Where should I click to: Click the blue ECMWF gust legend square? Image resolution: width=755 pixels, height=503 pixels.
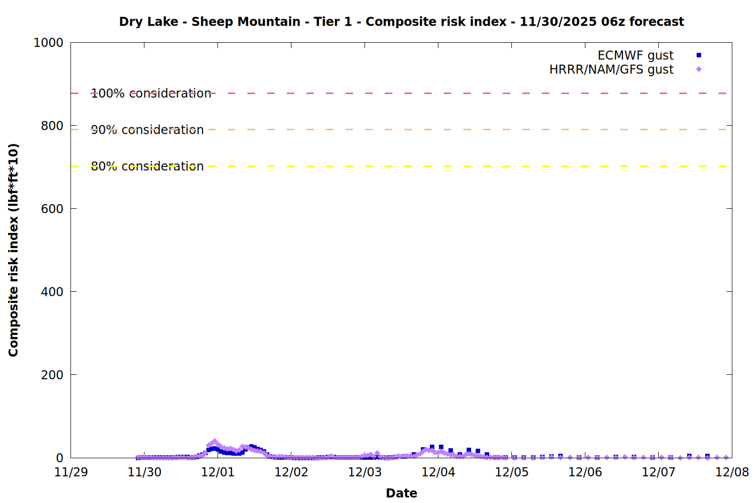[x=699, y=55]
